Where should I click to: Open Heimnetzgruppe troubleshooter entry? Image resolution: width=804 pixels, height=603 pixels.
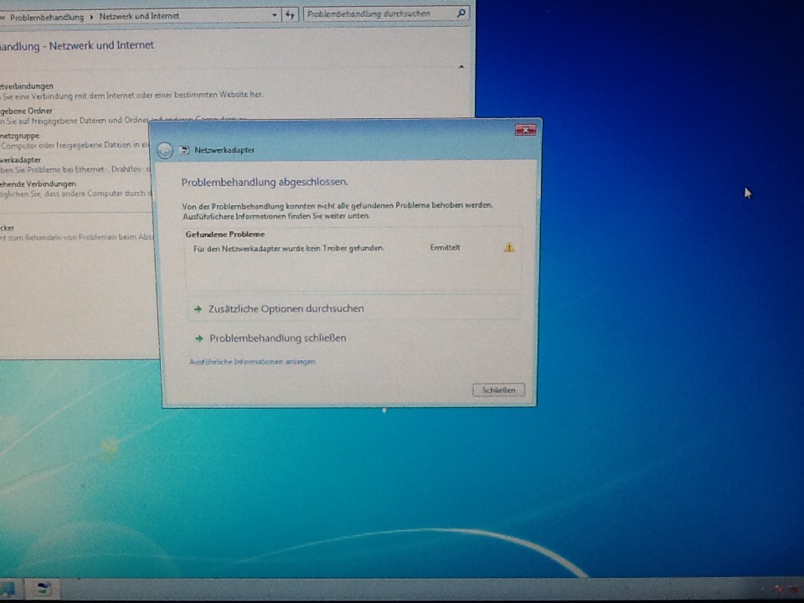(x=19, y=136)
